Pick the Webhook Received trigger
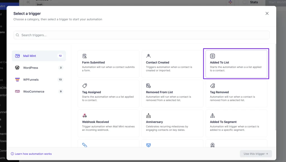The height and width of the screenshot is (162, 286). click(108, 123)
